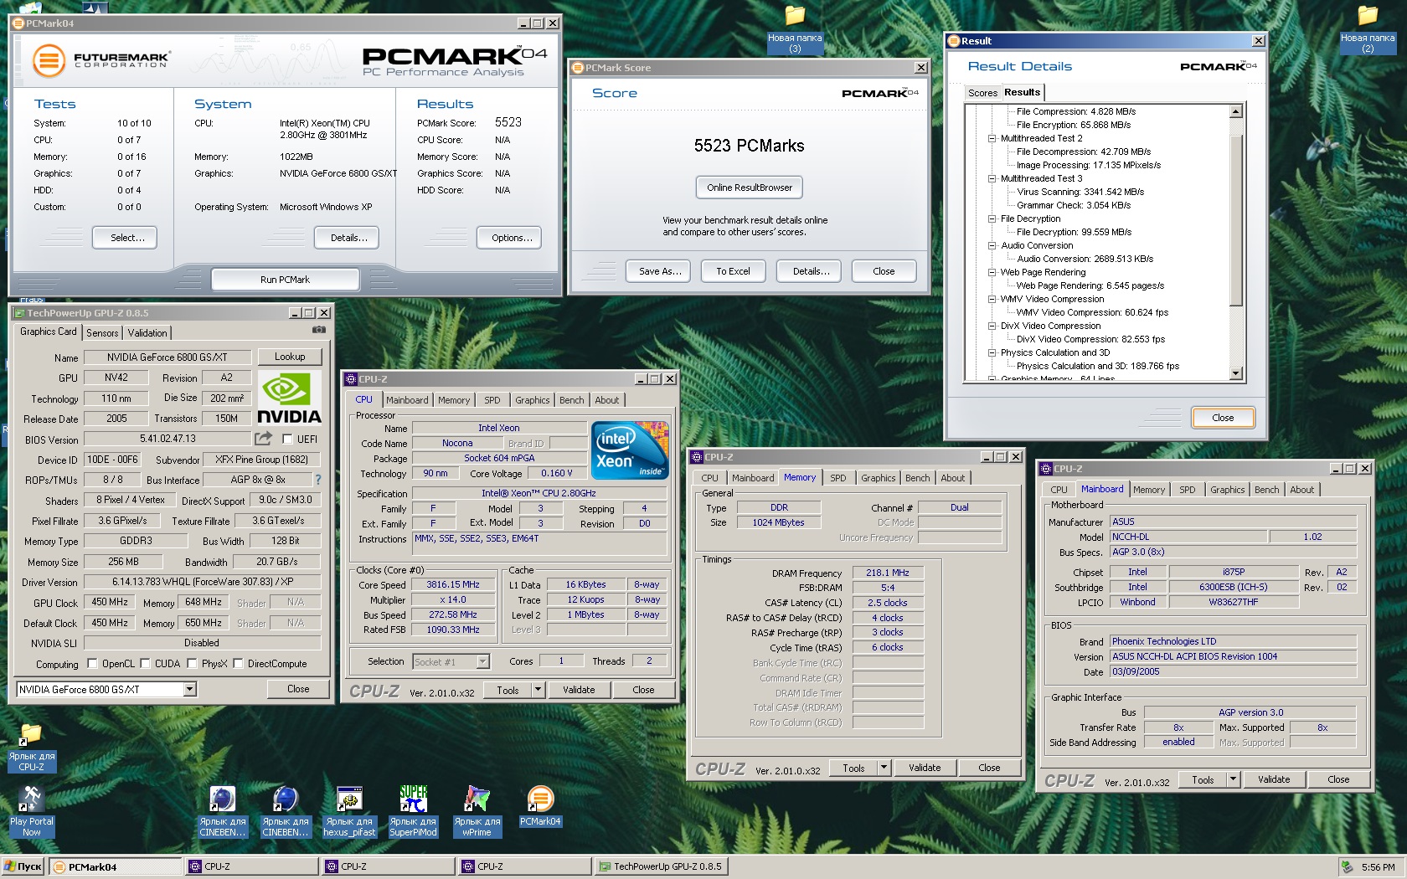Collapse Web Page Rendering tree node
Image resolution: width=1407 pixels, height=879 pixels.
pyautogui.click(x=992, y=272)
